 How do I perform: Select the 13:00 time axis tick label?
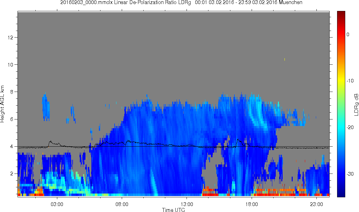tap(187, 204)
